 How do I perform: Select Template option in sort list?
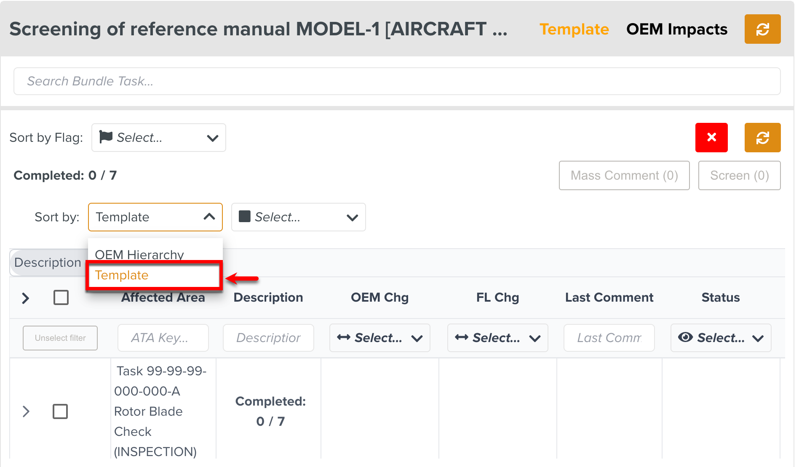(x=122, y=275)
